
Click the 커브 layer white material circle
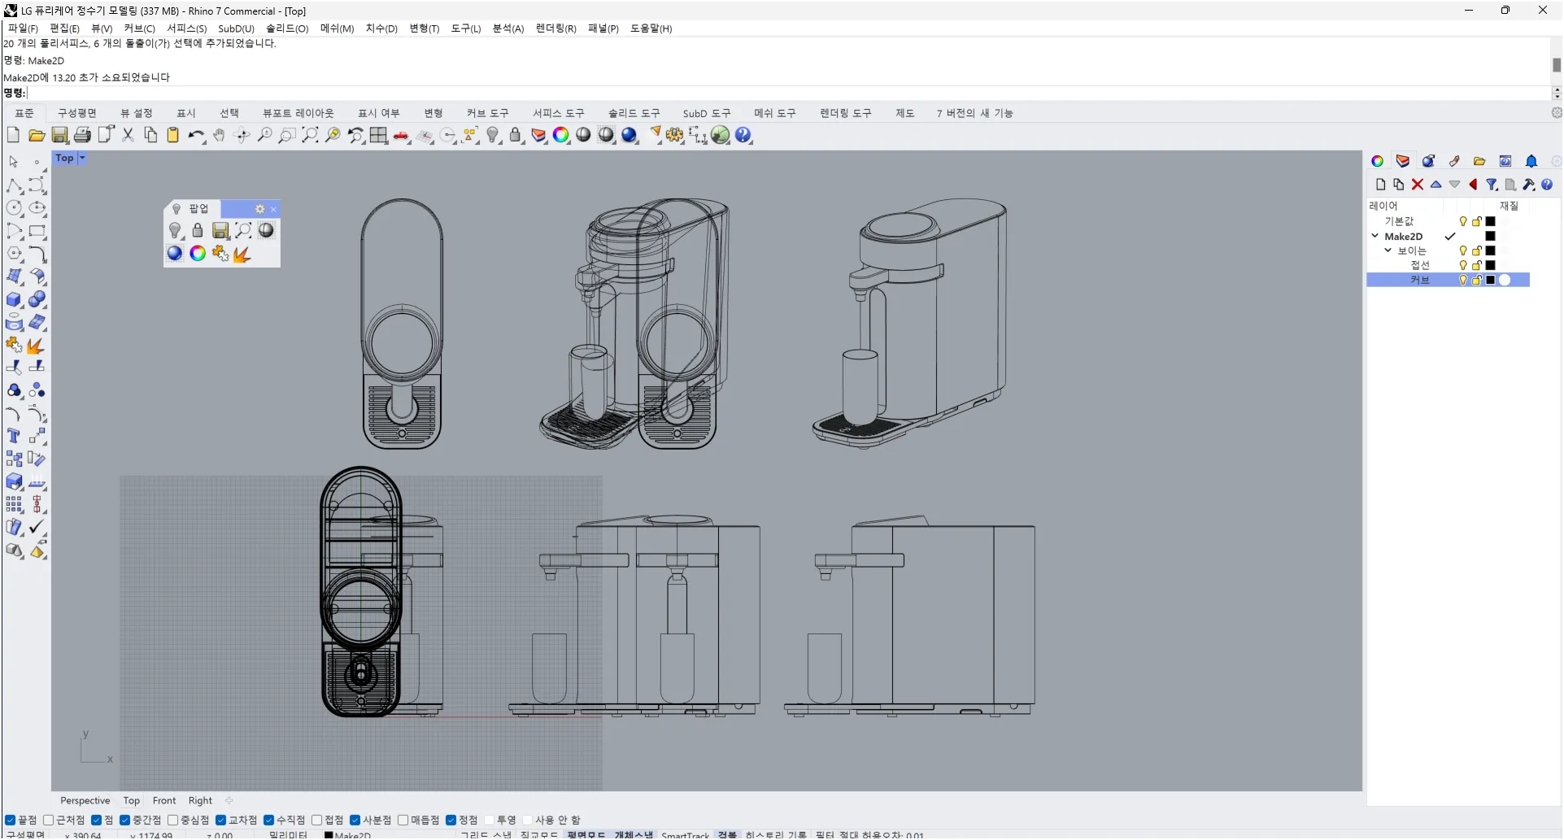pyautogui.click(x=1505, y=281)
